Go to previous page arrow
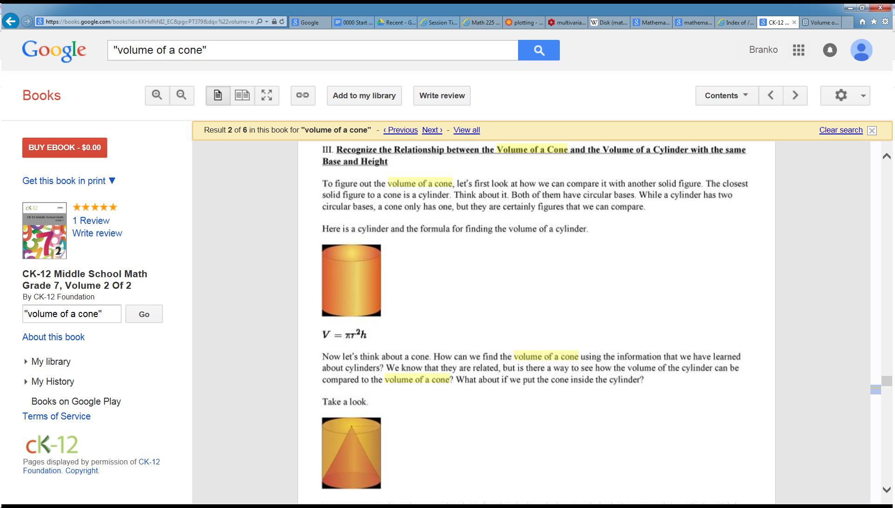Screen dimensions: 895x508 coord(771,95)
